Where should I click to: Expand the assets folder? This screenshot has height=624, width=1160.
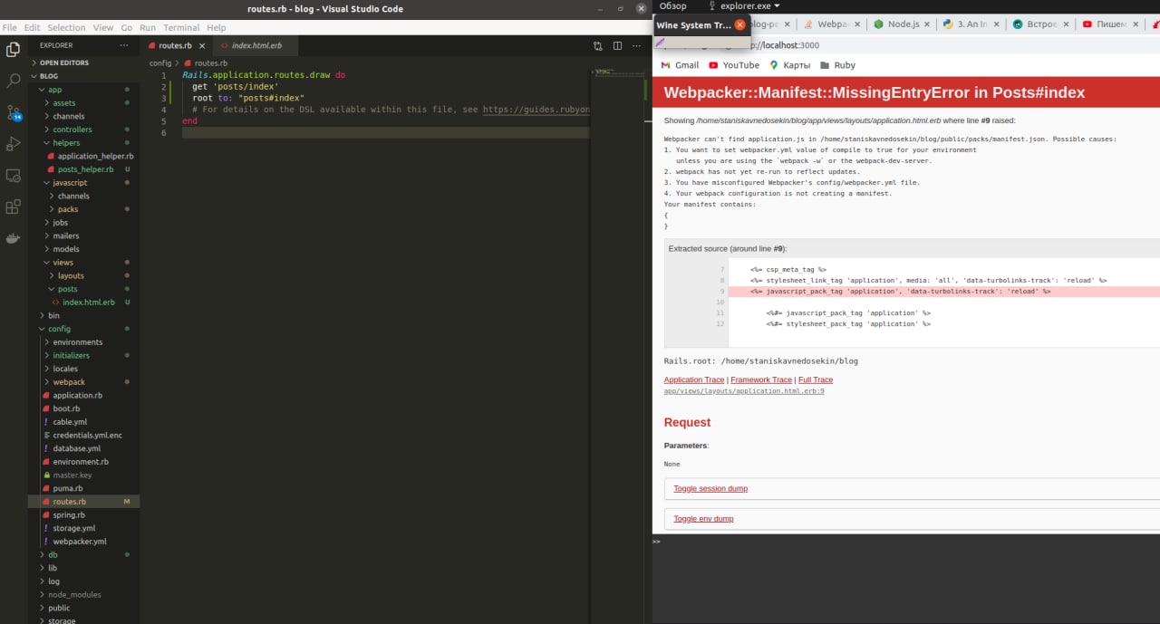click(x=64, y=103)
